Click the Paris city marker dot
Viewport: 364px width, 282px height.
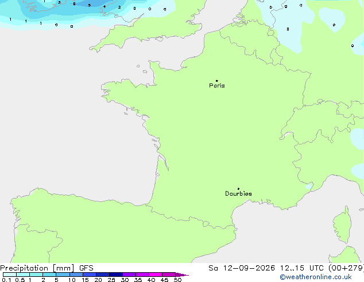(217, 81)
